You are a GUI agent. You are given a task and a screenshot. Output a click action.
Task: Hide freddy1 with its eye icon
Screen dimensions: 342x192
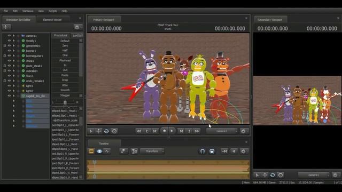(9, 41)
